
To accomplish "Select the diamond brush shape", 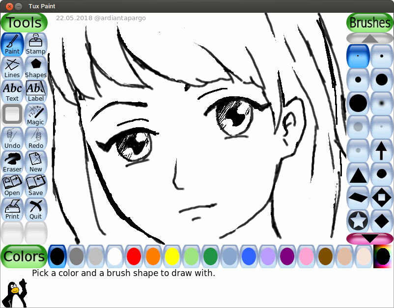I will coord(382,221).
